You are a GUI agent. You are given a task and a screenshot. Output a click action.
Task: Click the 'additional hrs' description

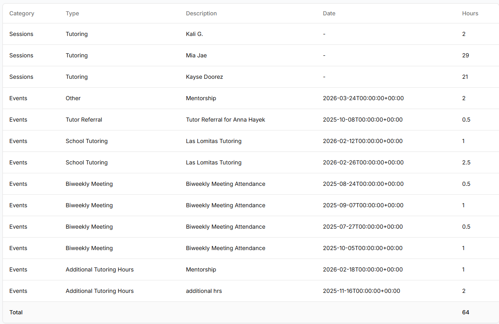click(x=204, y=291)
